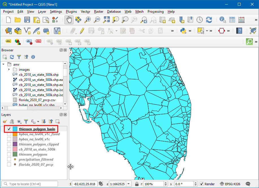Toggle the Render checkbox in status bar
Image resolution: width=259 pixels, height=188 pixels.
click(x=202, y=184)
